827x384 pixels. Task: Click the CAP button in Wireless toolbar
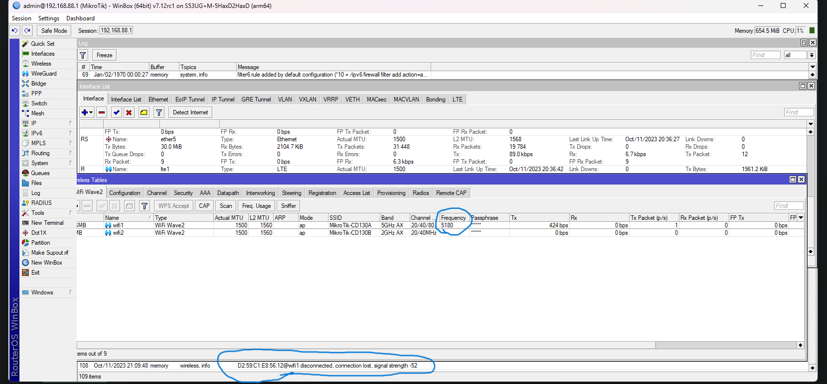[204, 206]
